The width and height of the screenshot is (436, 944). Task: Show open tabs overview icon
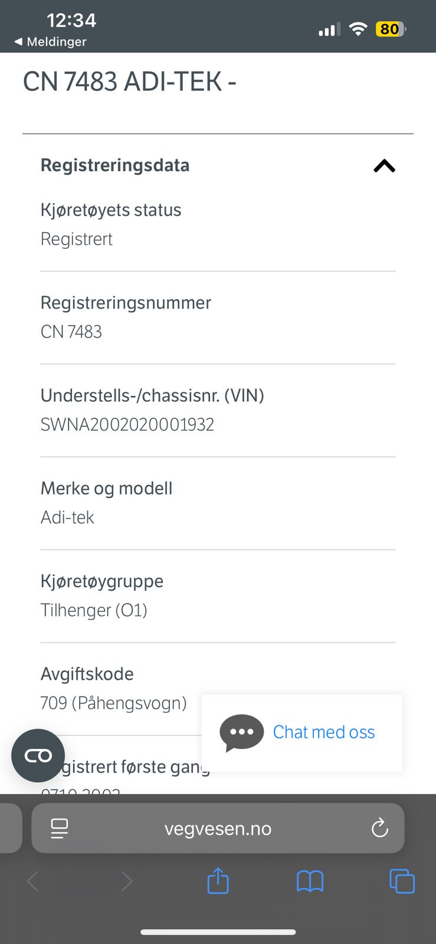pos(402,881)
